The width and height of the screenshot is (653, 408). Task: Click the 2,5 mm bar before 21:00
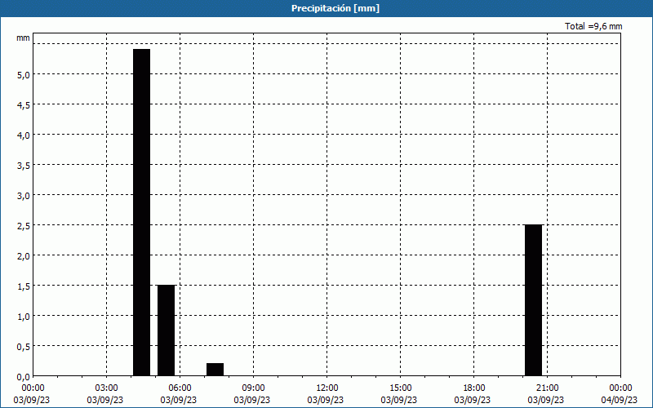click(x=534, y=300)
